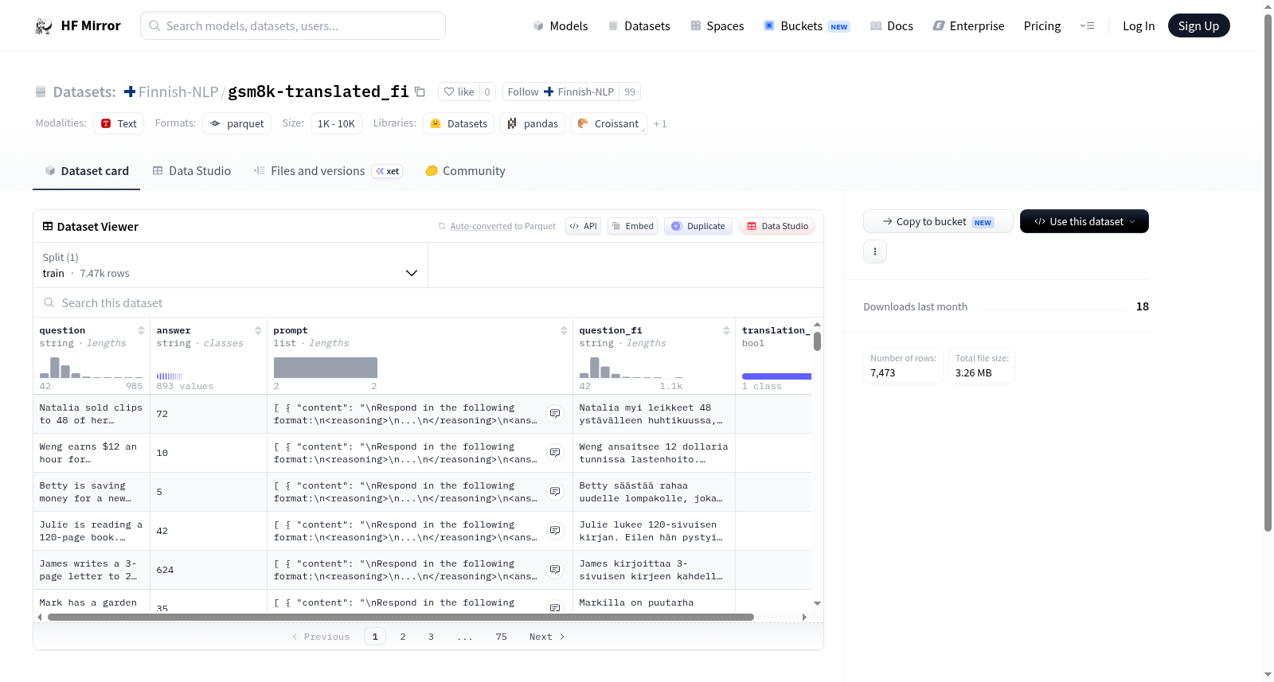The height and width of the screenshot is (682, 1274).
Task: Open chat view for the Weng row prompt
Action: coord(555,453)
